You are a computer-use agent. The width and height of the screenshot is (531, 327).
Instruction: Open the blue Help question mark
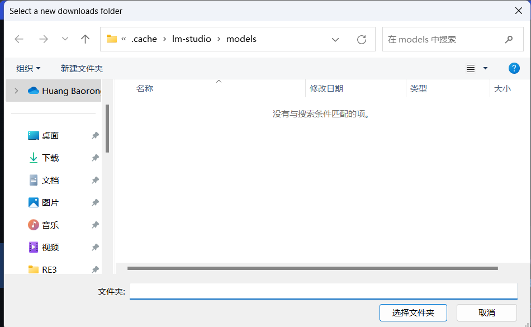pyautogui.click(x=514, y=68)
